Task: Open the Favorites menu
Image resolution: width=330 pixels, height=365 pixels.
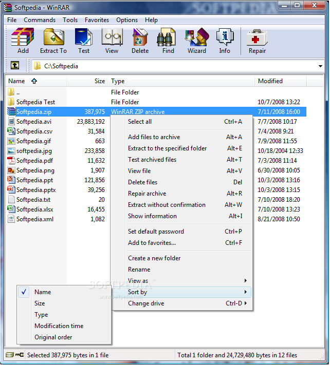Action: click(x=97, y=20)
